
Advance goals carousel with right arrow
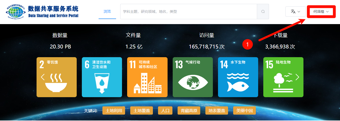(298, 77)
